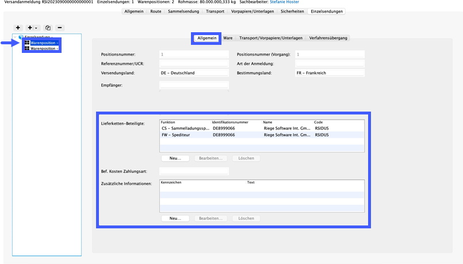
Task: Click the duplicate copy icon
Action: pos(48,28)
